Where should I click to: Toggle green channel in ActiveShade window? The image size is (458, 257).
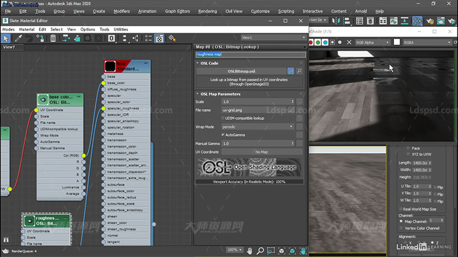[318, 42]
